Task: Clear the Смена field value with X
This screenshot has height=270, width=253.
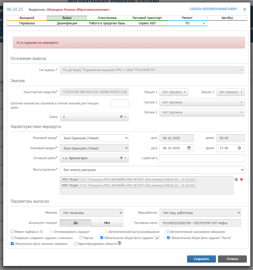Action: (x=121, y=117)
